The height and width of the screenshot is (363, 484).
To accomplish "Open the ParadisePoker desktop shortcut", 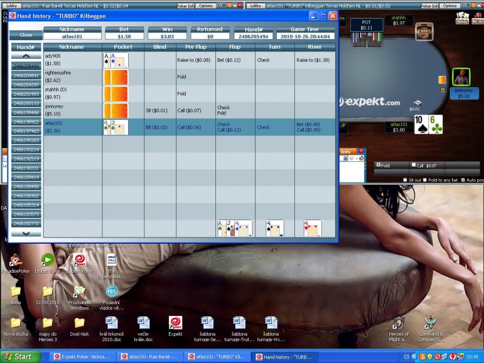I will (x=16, y=263).
